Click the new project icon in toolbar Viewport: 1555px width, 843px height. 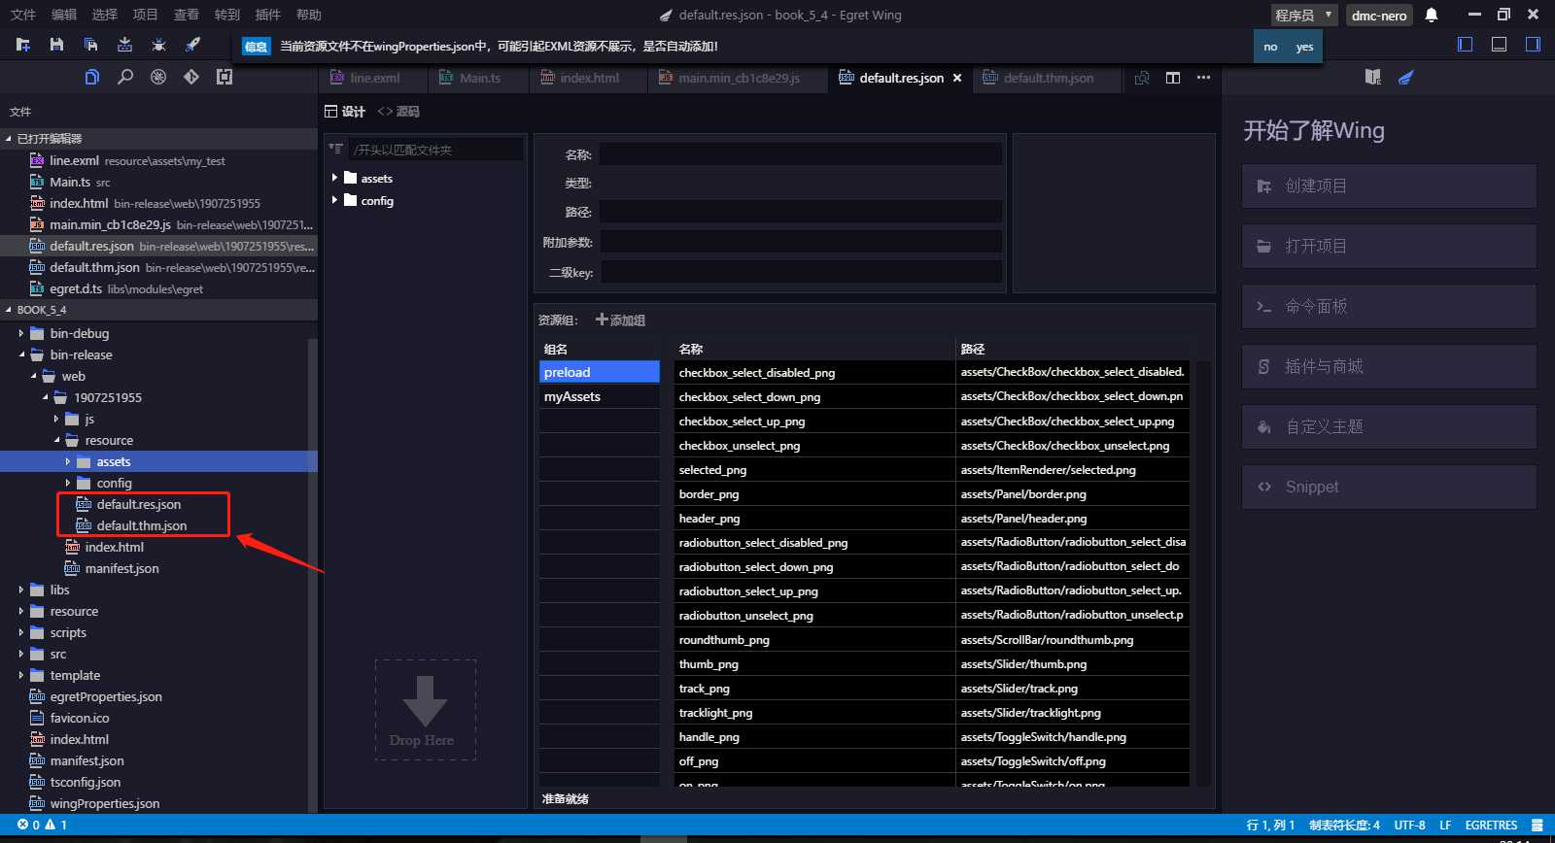click(x=23, y=45)
